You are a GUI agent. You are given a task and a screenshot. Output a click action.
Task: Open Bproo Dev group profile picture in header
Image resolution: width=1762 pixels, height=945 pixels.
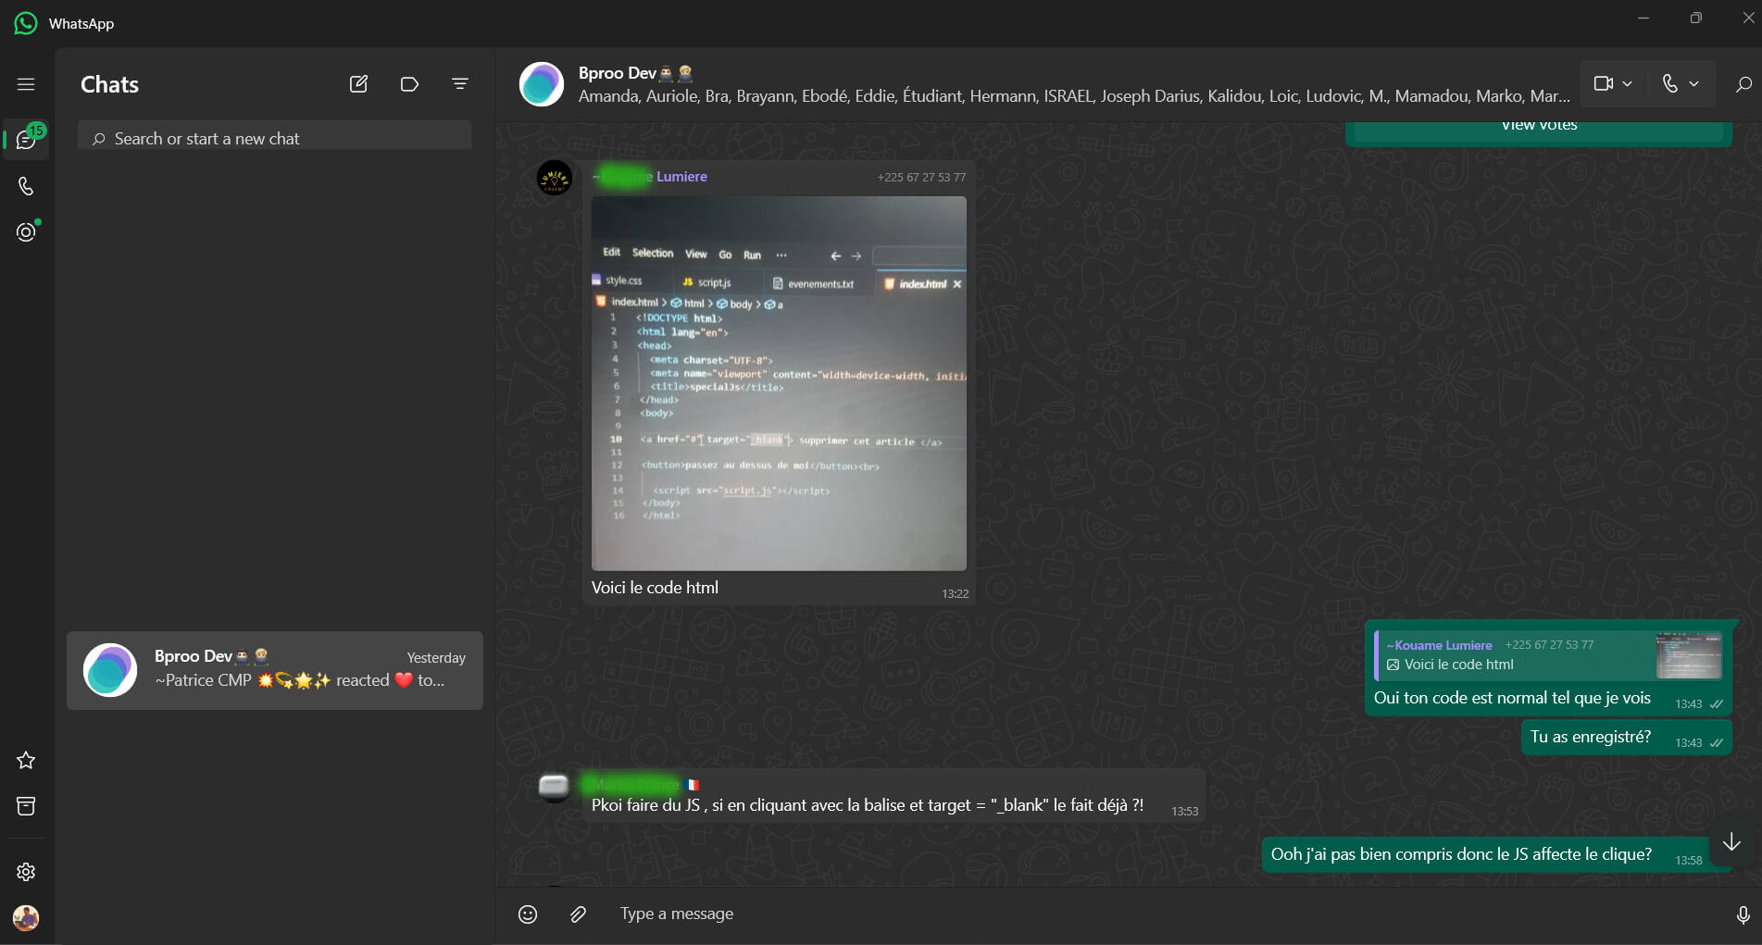(542, 84)
